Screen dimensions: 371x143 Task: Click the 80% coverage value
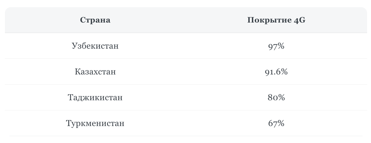276,98
